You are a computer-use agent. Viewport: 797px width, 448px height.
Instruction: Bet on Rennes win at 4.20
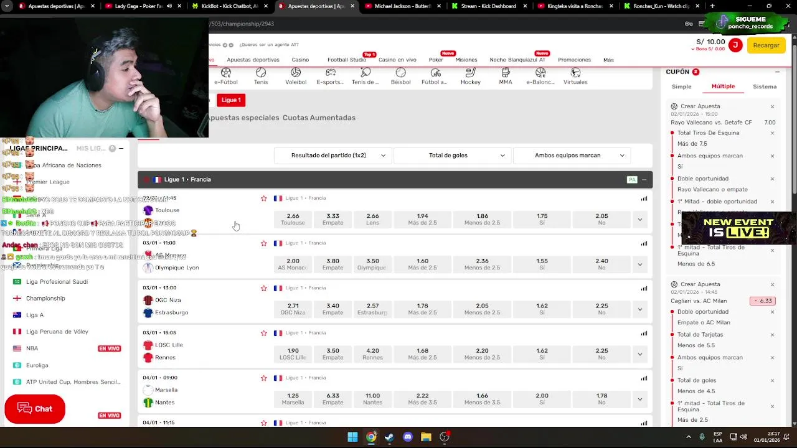(x=372, y=353)
